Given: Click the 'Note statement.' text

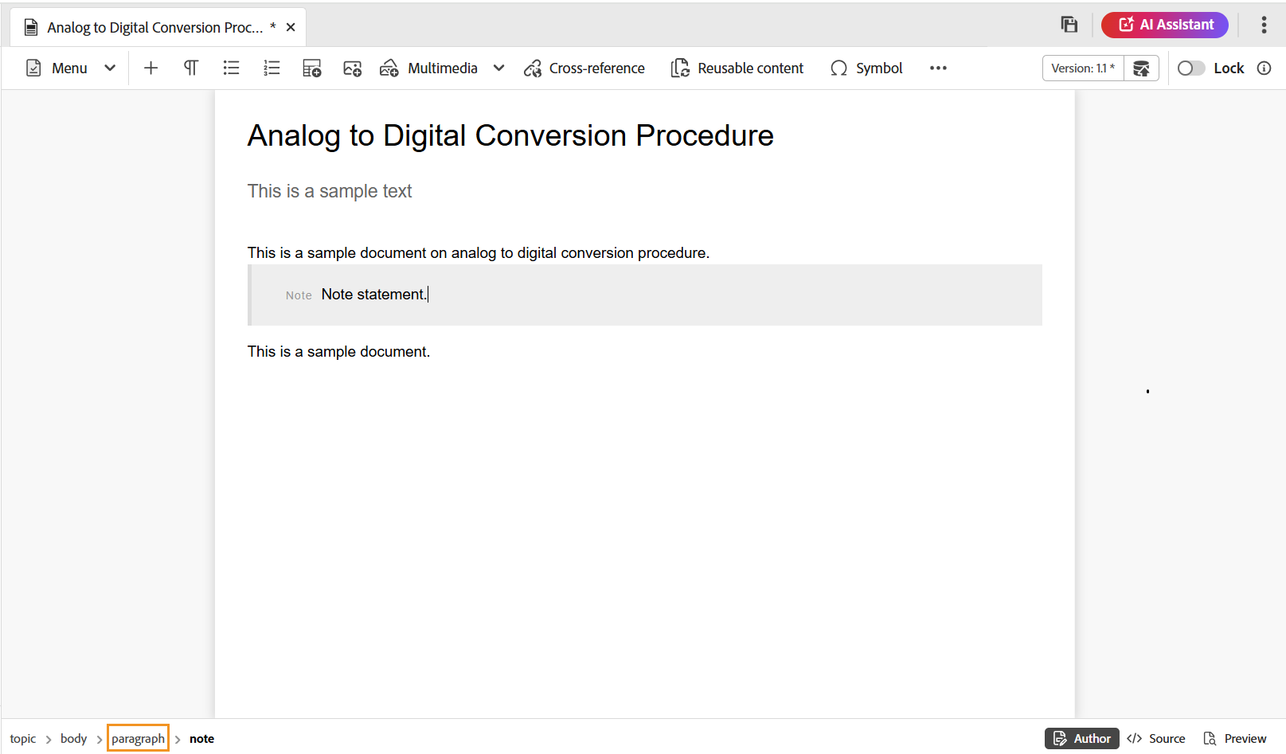Looking at the screenshot, I should tap(373, 295).
